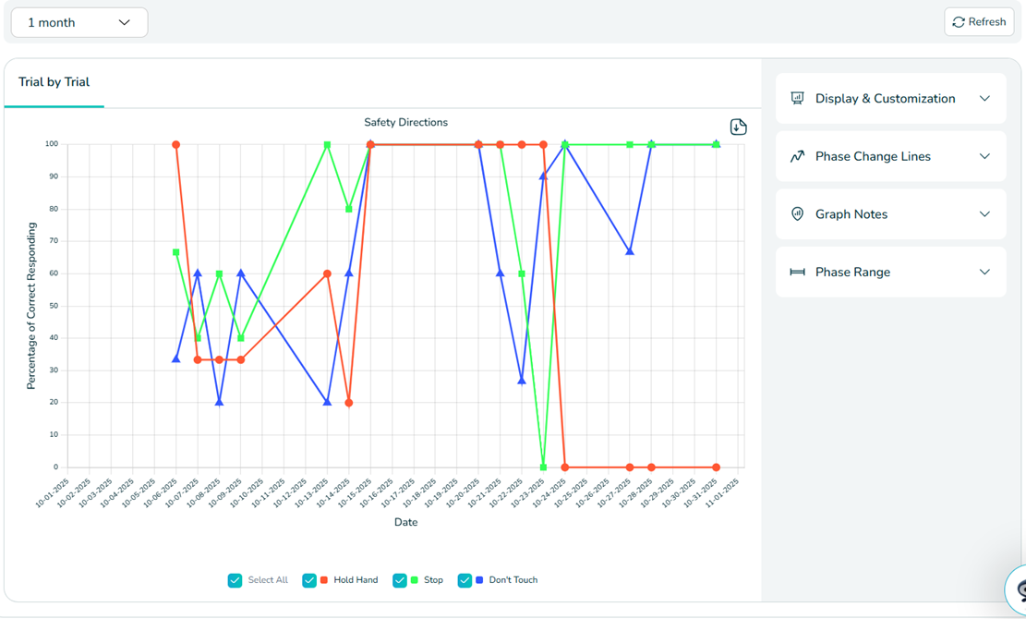This screenshot has width=1026, height=619.
Task: Click the Display & Customization chart icon
Action: coord(797,99)
